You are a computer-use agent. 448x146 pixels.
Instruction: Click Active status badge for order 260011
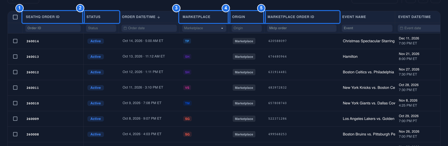tap(95, 88)
